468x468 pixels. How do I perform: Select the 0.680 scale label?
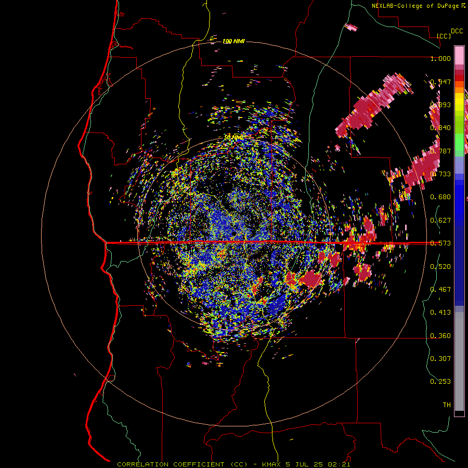(x=440, y=197)
